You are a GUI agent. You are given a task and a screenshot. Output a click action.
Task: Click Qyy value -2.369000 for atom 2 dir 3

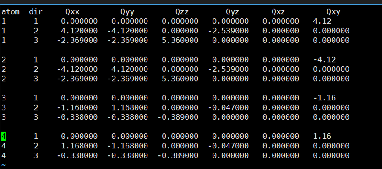pyautogui.click(x=127, y=79)
